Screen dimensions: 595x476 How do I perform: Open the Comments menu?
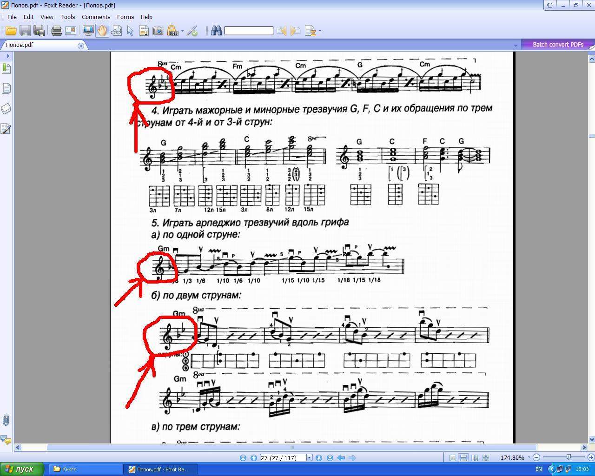tap(96, 17)
